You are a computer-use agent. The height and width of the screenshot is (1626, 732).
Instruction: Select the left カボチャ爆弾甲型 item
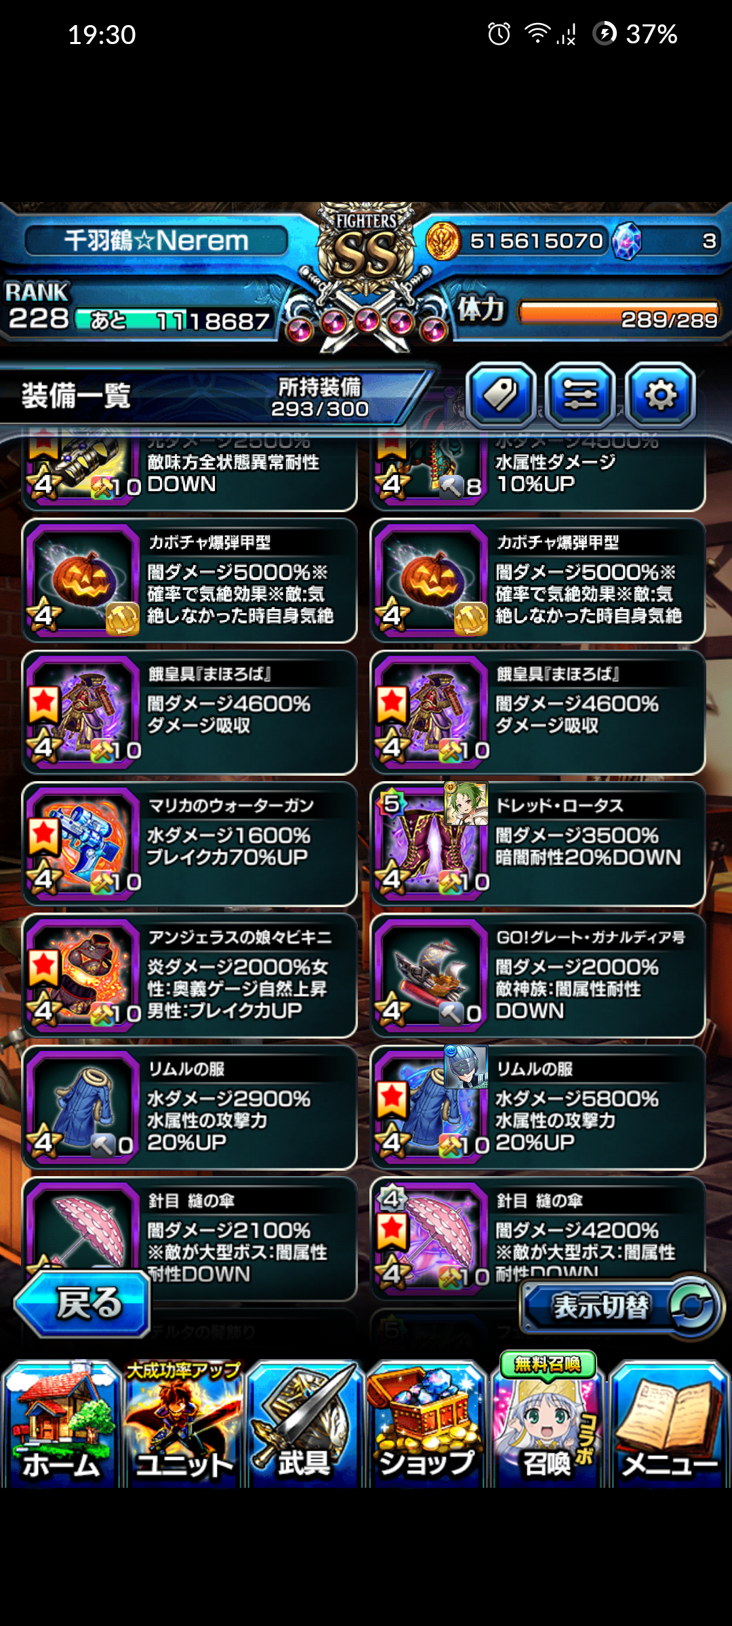pyautogui.click(x=189, y=581)
